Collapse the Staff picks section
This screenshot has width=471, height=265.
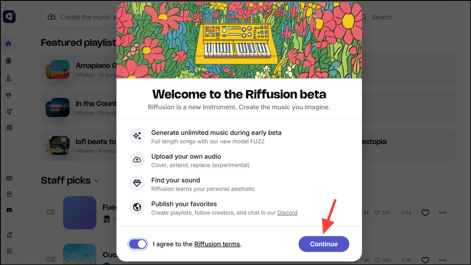97,181
